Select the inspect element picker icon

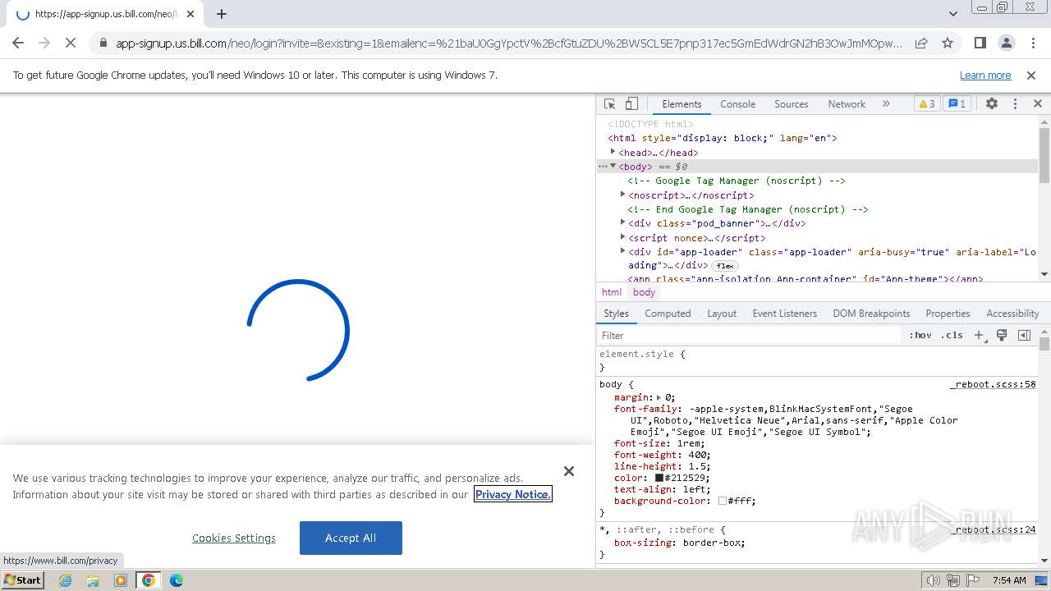pyautogui.click(x=609, y=104)
